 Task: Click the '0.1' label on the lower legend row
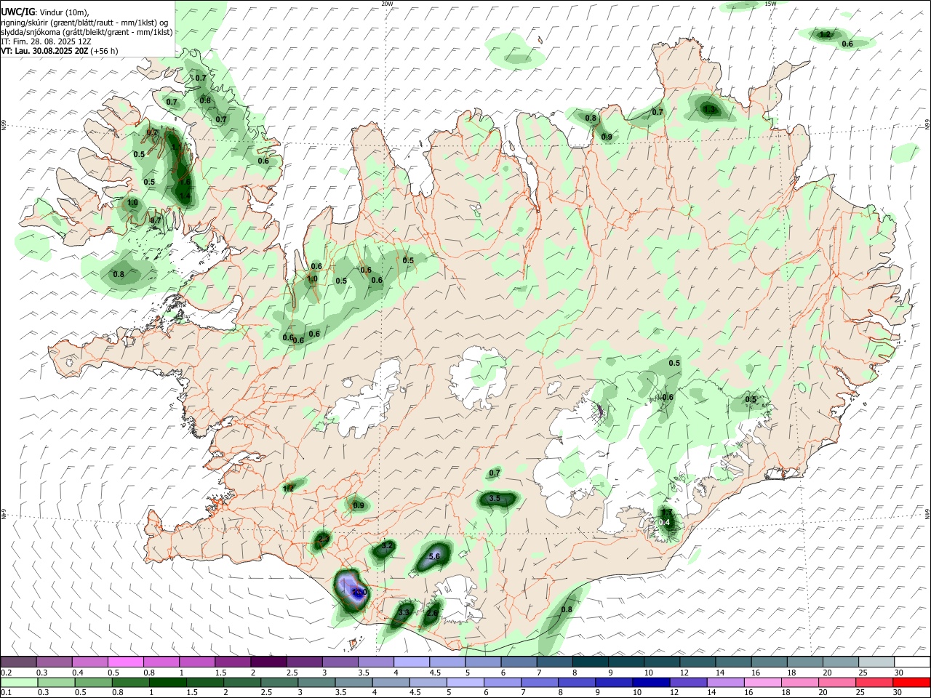coord(6,693)
